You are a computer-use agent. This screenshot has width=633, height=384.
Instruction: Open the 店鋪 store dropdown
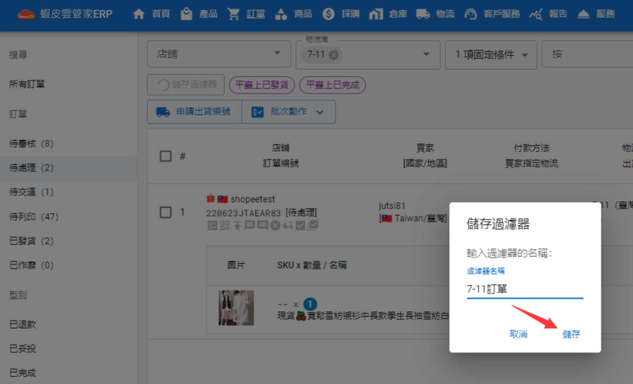[219, 54]
